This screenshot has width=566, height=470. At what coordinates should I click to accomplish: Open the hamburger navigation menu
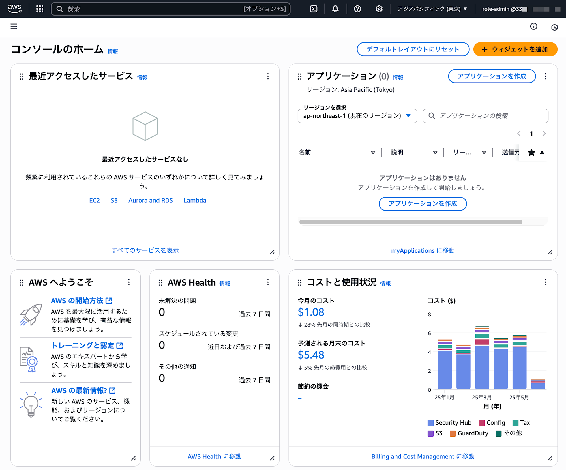point(14,26)
